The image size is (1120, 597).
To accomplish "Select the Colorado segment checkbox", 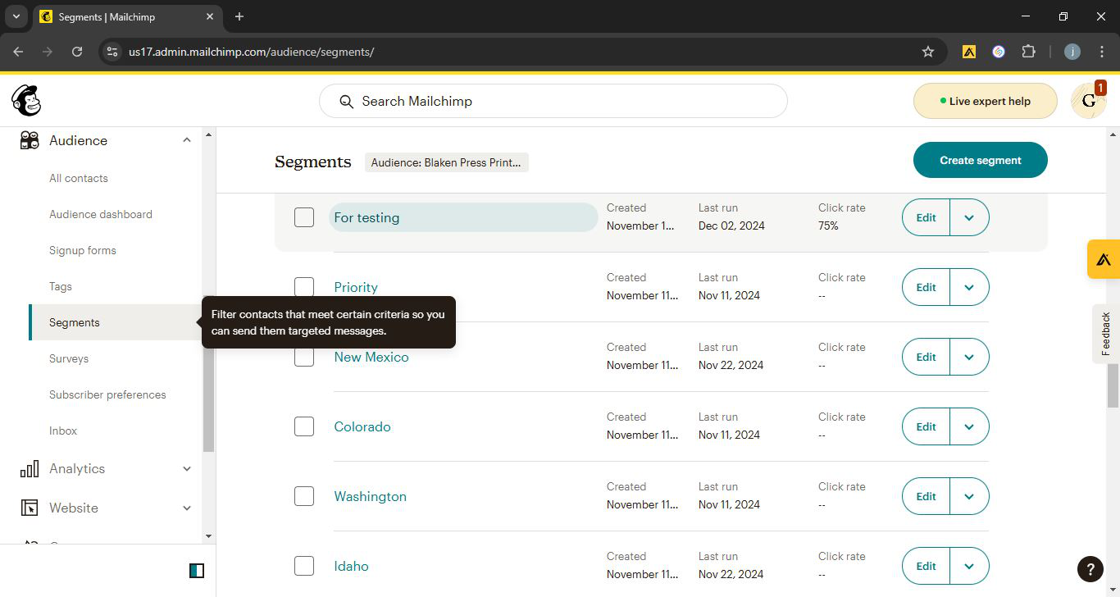I will click(x=304, y=426).
